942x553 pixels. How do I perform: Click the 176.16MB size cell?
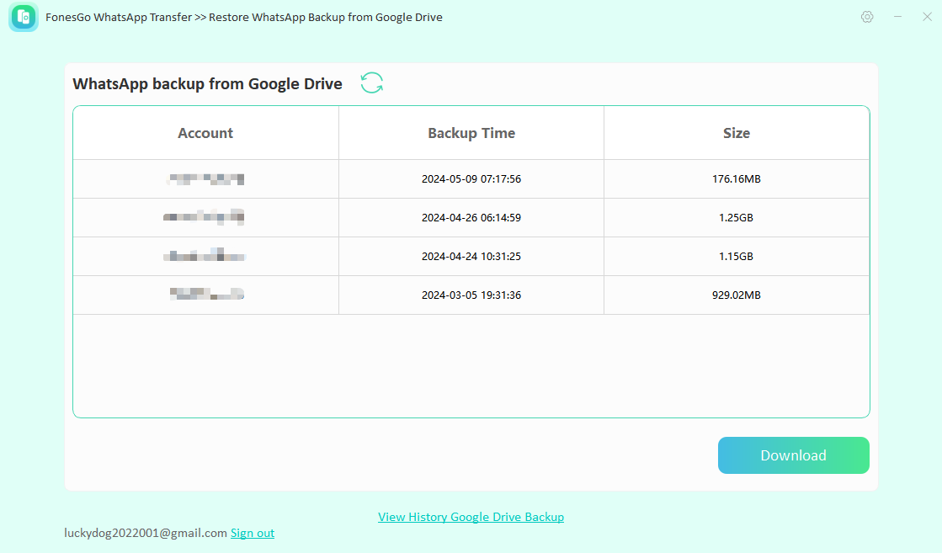736,179
